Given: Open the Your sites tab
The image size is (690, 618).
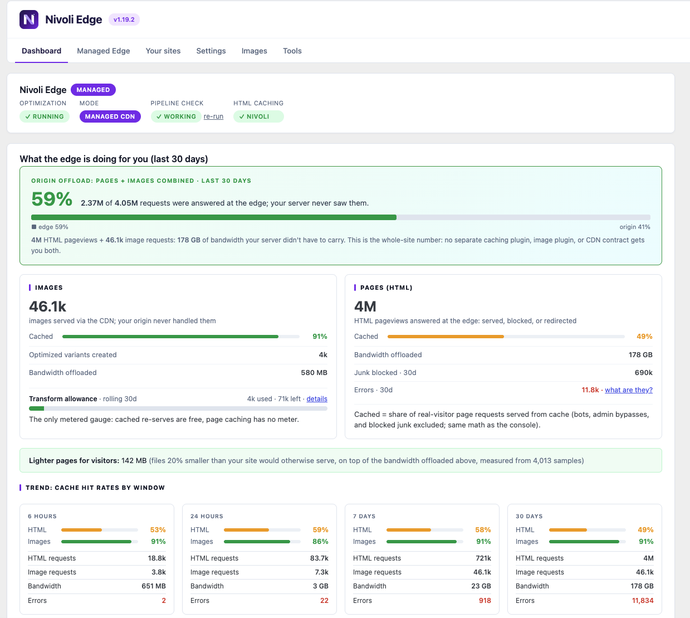Looking at the screenshot, I should 163,51.
